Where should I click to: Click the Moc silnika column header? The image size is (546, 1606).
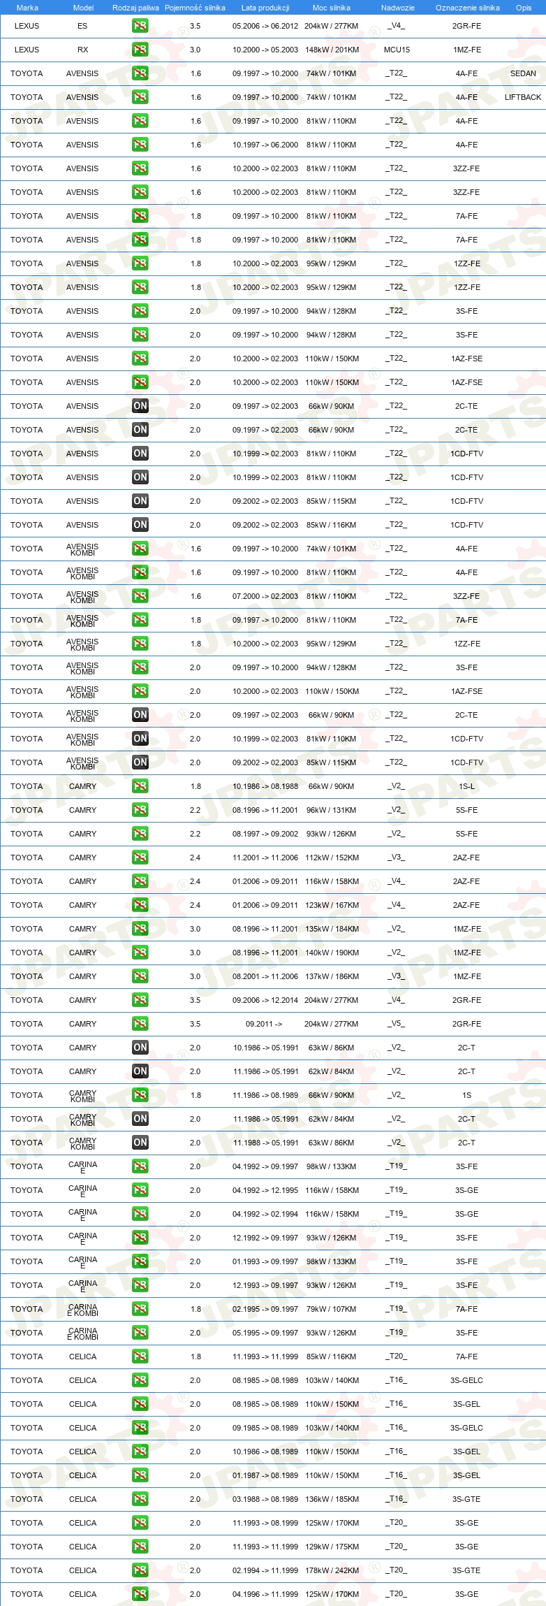(x=332, y=8)
